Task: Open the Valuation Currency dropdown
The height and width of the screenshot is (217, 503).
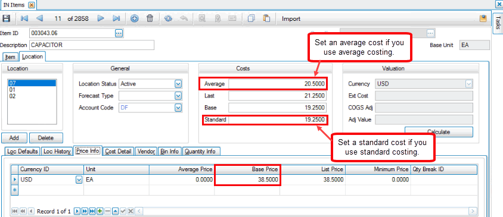Action: [468, 84]
